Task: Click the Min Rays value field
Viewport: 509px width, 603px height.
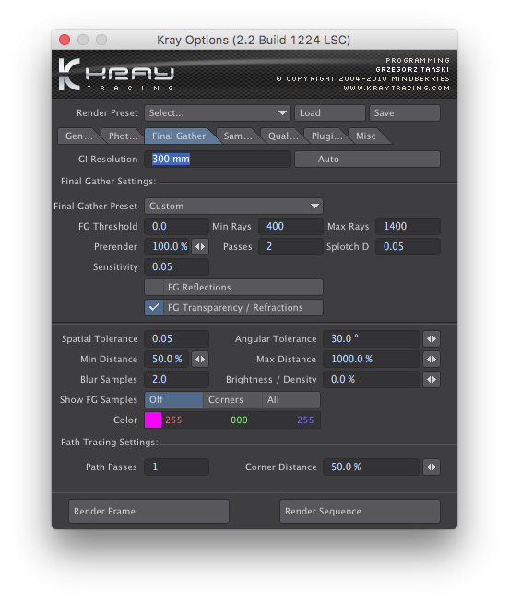Action: point(290,226)
